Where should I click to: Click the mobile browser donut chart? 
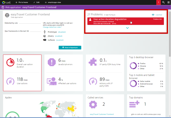(133, 83)
